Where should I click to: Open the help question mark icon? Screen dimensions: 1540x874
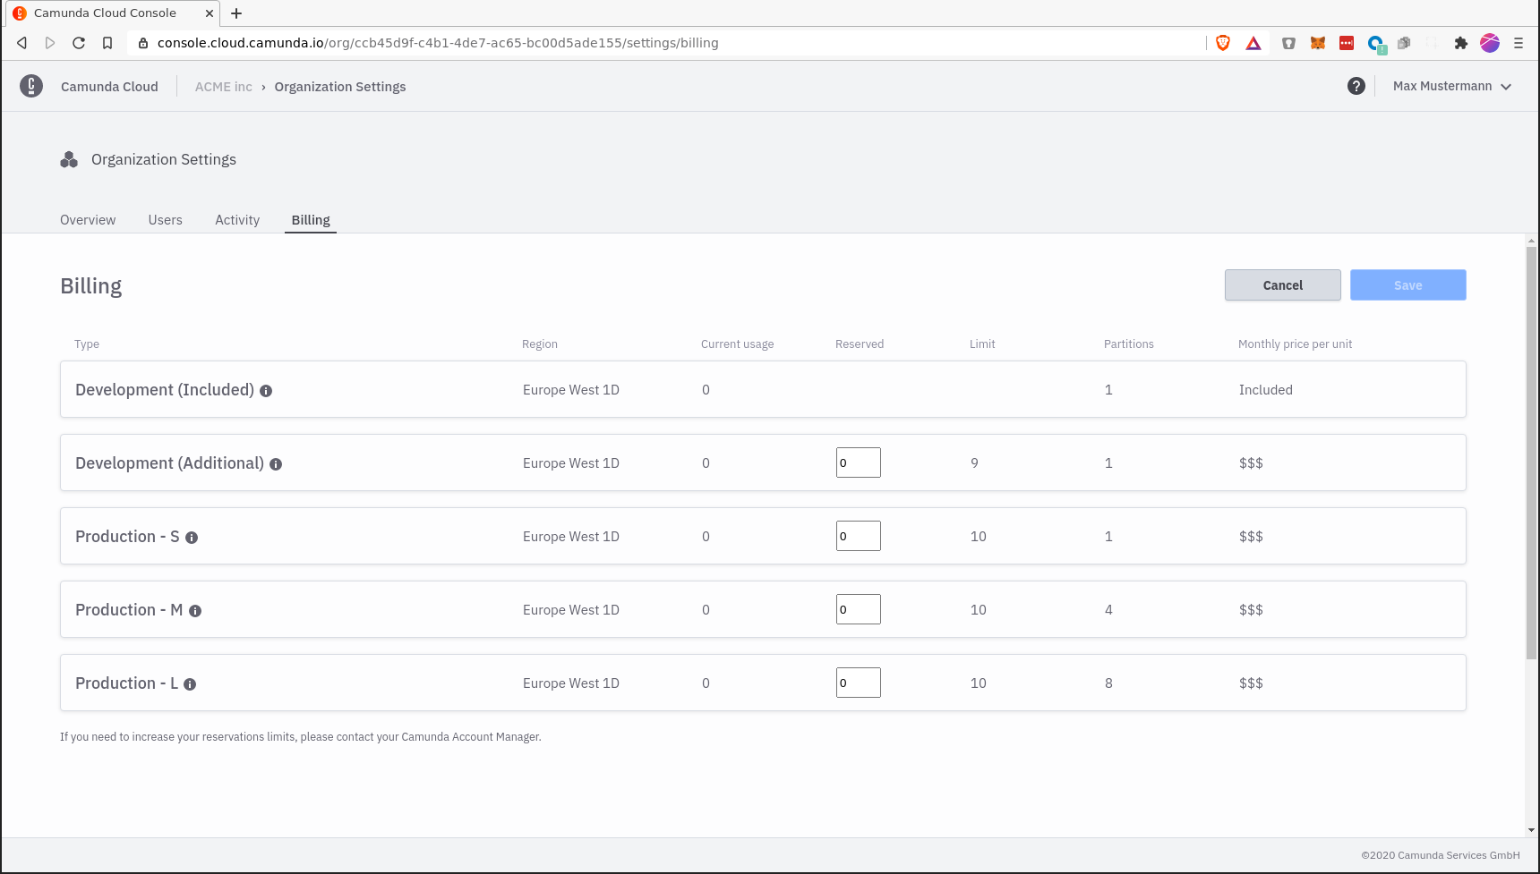click(x=1356, y=86)
